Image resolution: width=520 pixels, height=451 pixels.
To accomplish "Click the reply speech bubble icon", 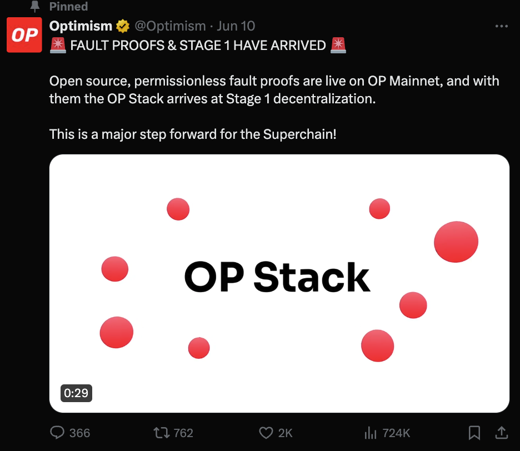I will (57, 433).
